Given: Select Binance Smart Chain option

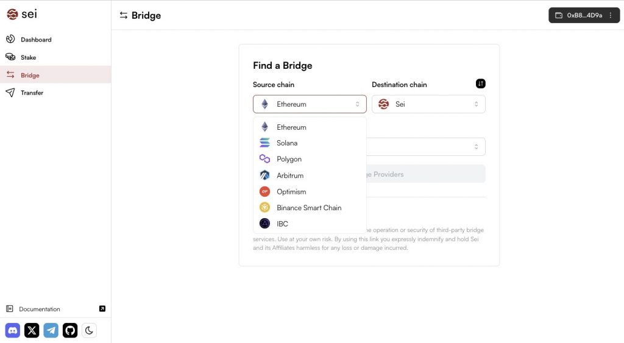Looking at the screenshot, I should (309, 208).
